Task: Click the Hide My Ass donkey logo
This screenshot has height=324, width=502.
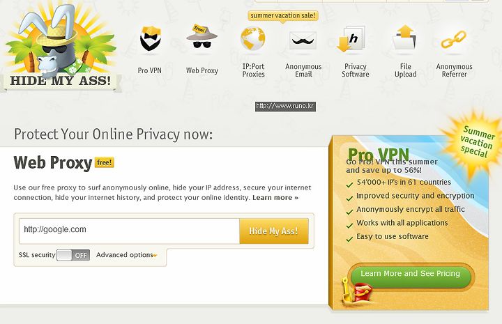Action: pos(61,48)
